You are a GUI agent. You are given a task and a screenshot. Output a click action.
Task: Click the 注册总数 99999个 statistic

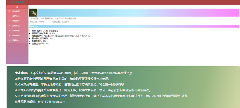tap(61, 22)
